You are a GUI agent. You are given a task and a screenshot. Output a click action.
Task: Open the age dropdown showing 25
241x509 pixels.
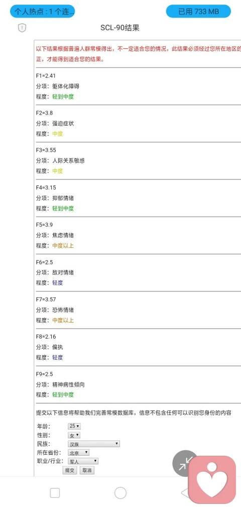tap(74, 426)
